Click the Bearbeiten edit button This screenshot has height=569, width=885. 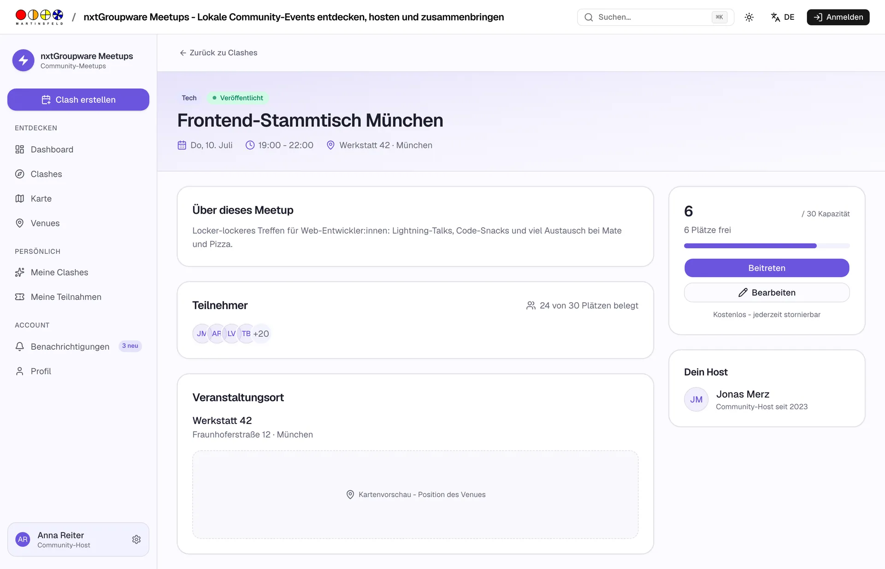tap(767, 293)
